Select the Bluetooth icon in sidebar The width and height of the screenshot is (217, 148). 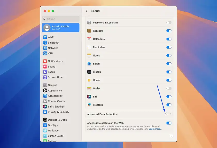(x=45, y=43)
